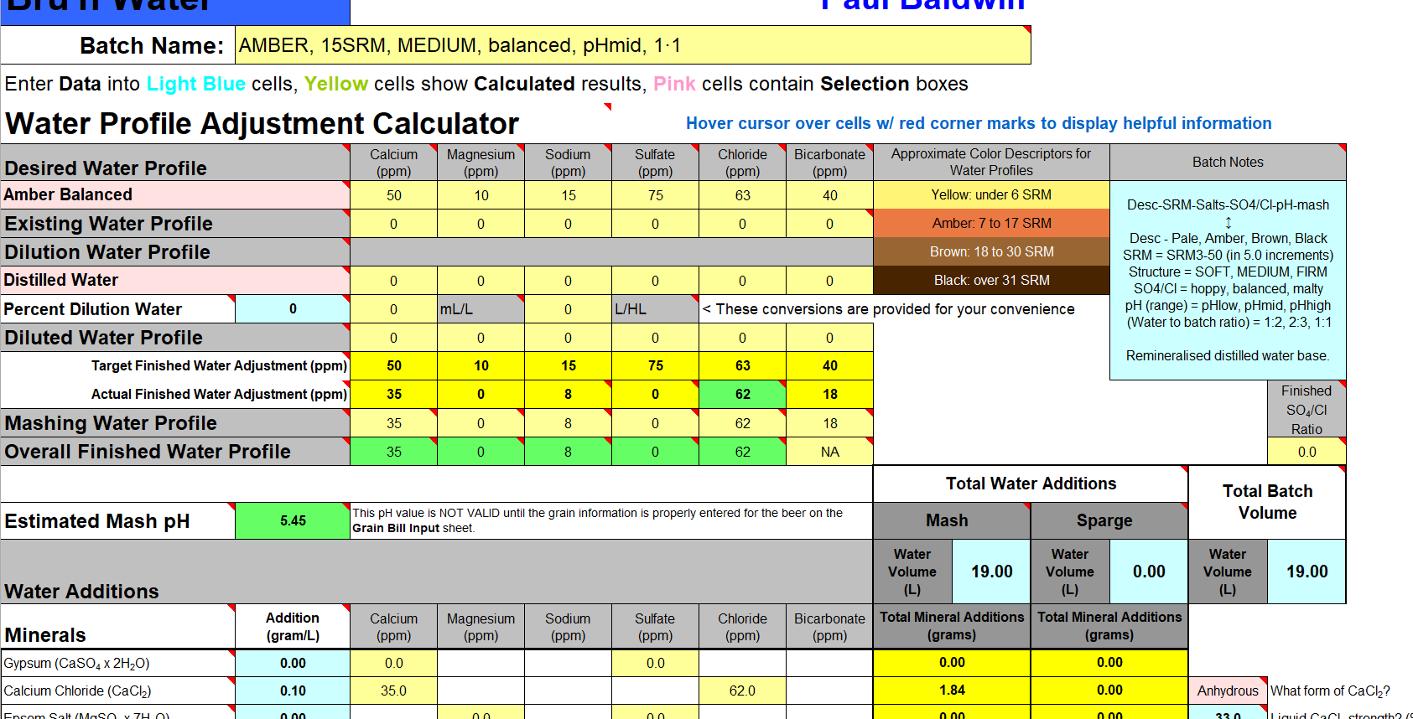Viewport: 1413px width, 719px height.
Task: Click the Estimated Mash pH 5.45 cell
Action: (x=293, y=521)
